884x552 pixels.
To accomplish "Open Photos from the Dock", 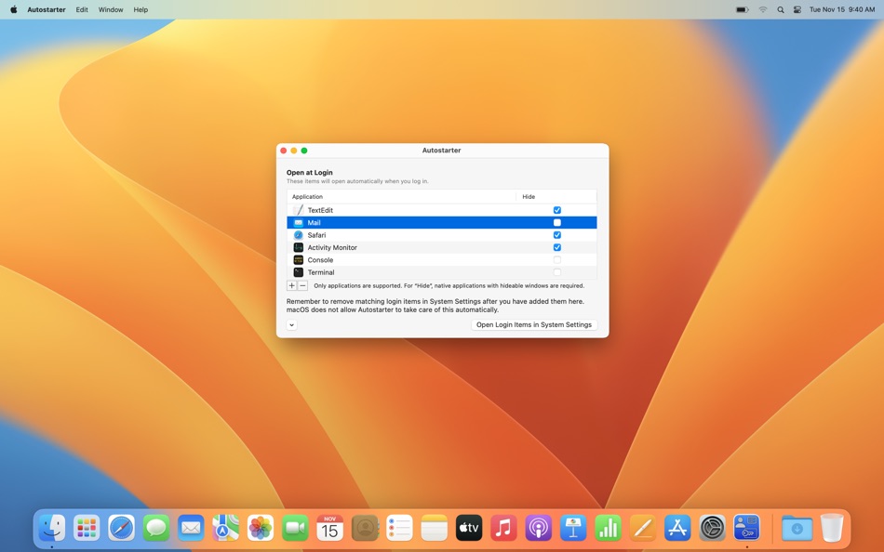I will [261, 529].
